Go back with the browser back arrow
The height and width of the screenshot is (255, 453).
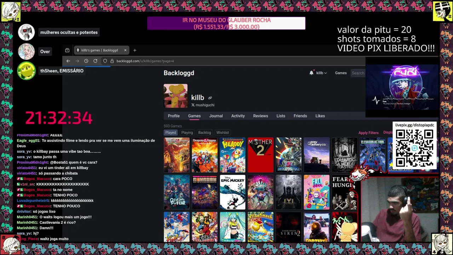pos(68,61)
